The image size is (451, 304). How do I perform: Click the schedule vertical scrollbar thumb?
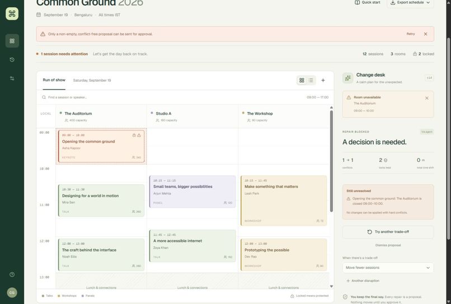tap(331, 161)
